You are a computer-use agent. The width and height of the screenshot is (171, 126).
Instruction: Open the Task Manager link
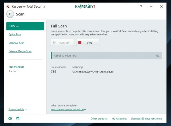[16, 67]
